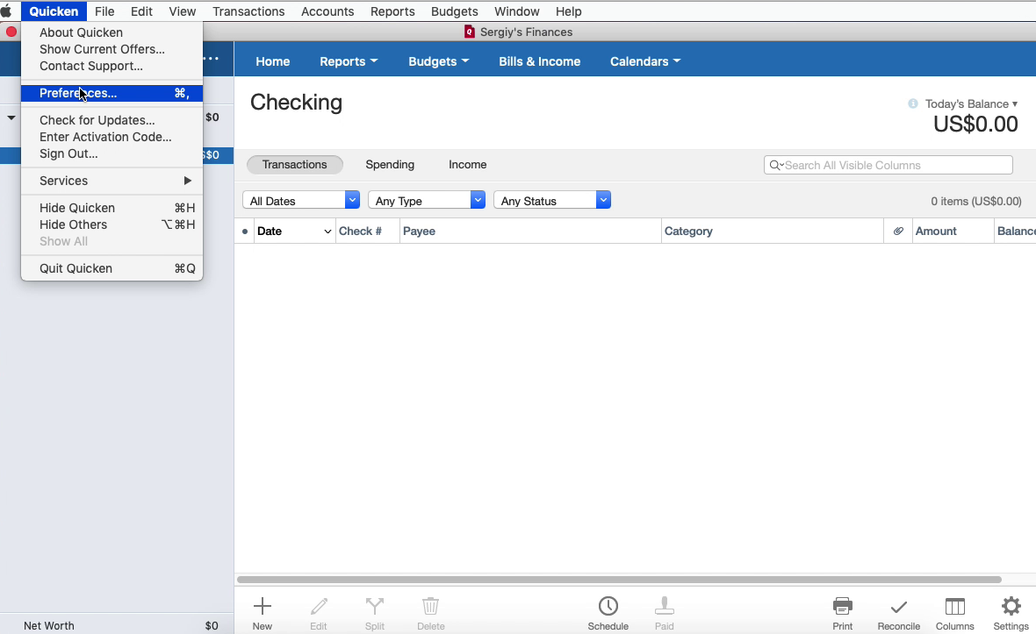Click the horizontal scrollbar under the register

[x=619, y=580]
